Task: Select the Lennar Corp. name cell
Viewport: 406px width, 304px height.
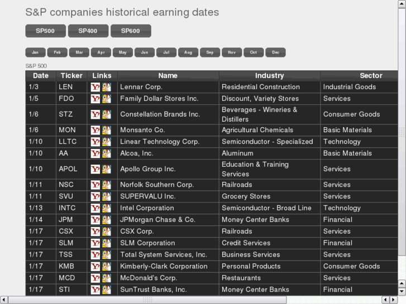Action: [168, 87]
